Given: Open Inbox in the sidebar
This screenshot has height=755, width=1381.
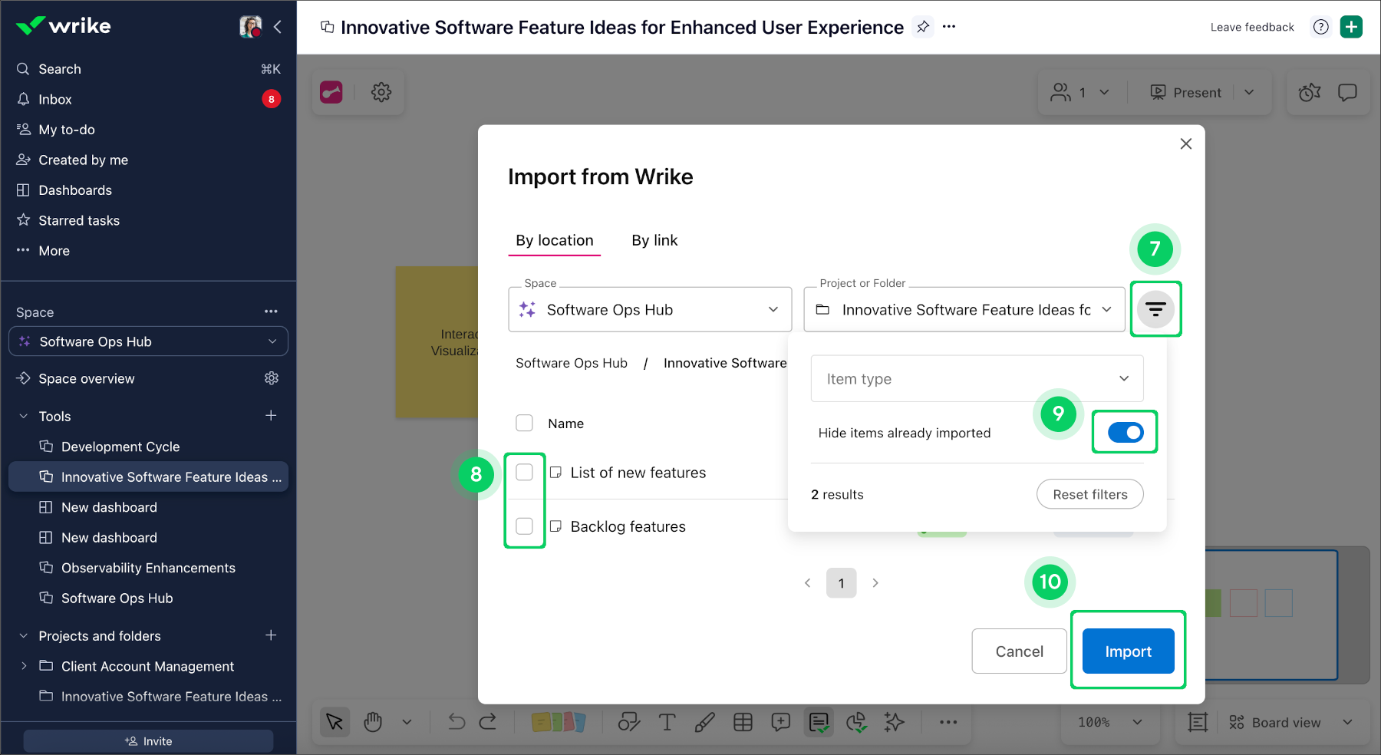Looking at the screenshot, I should pyautogui.click(x=55, y=100).
